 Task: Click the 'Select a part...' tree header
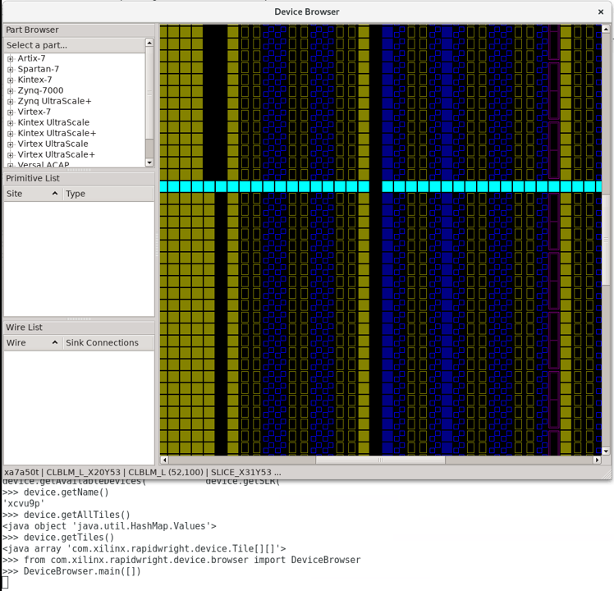coord(75,45)
